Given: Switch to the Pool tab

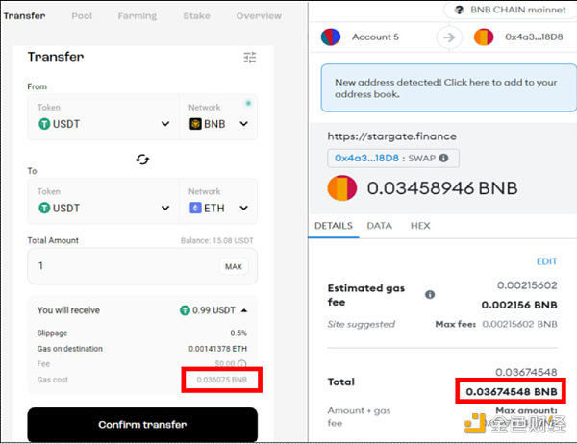Looking at the screenshot, I should point(82,16).
